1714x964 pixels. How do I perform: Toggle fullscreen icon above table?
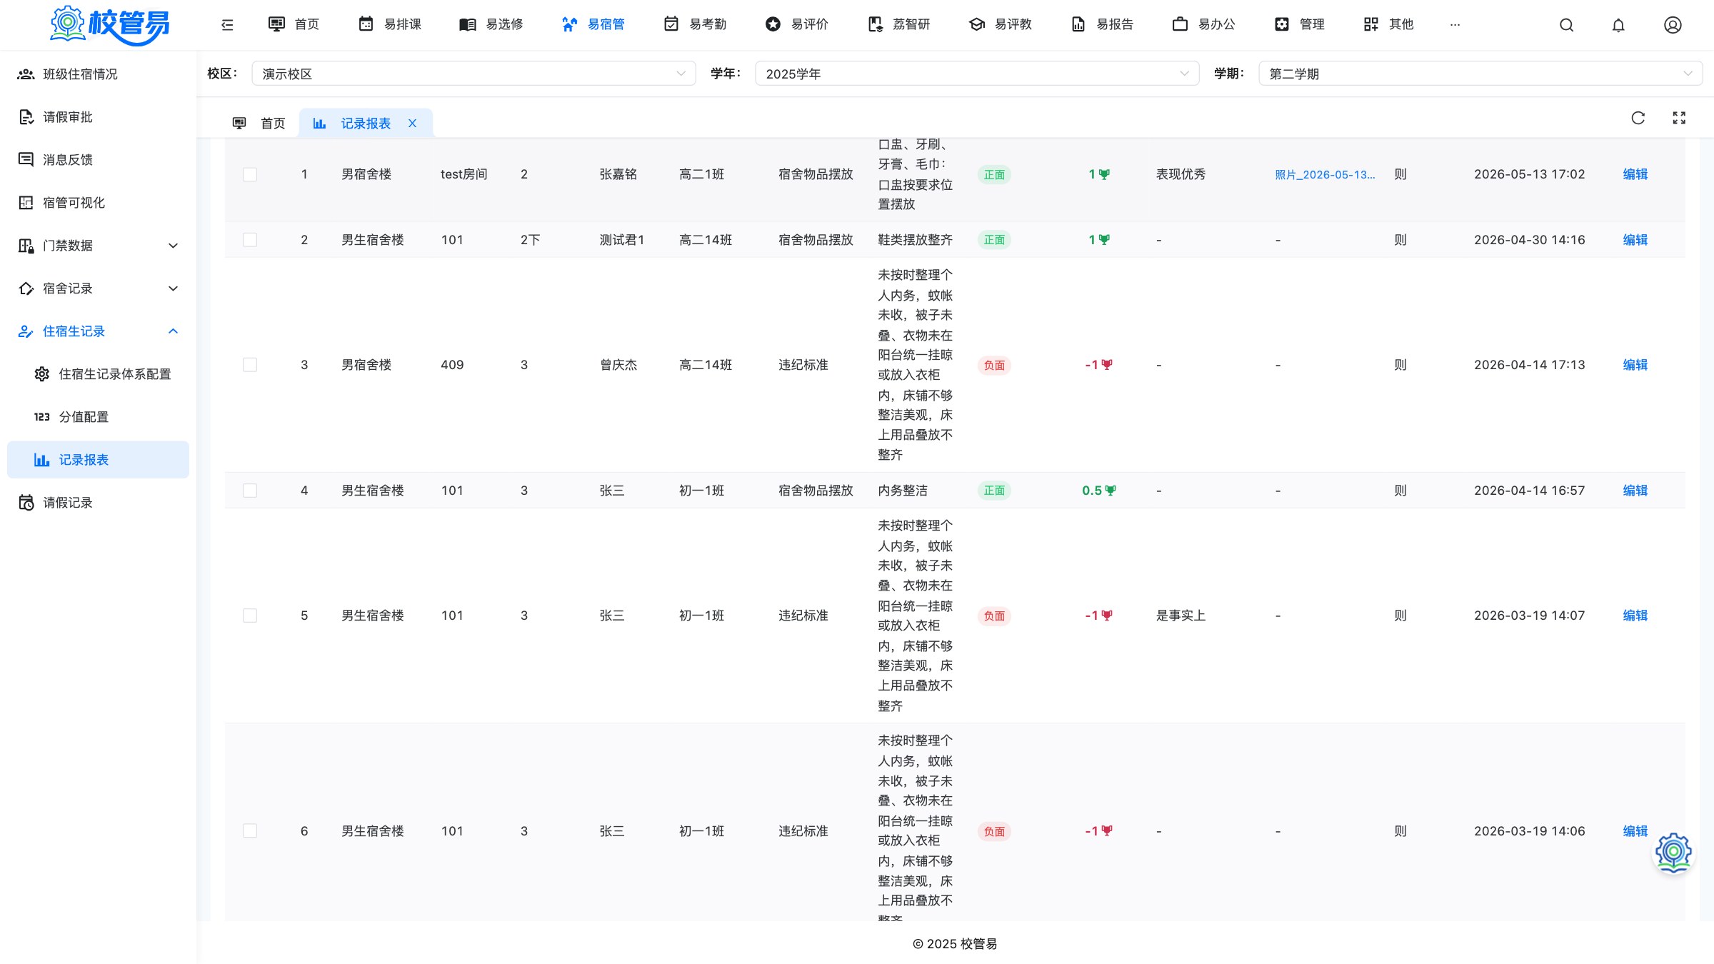[1679, 118]
